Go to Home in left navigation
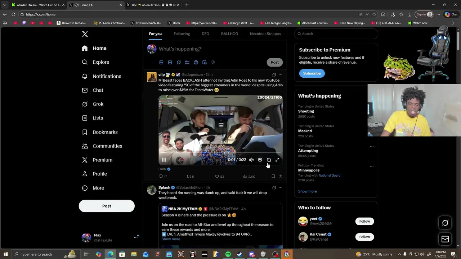461x259 pixels. point(94,48)
